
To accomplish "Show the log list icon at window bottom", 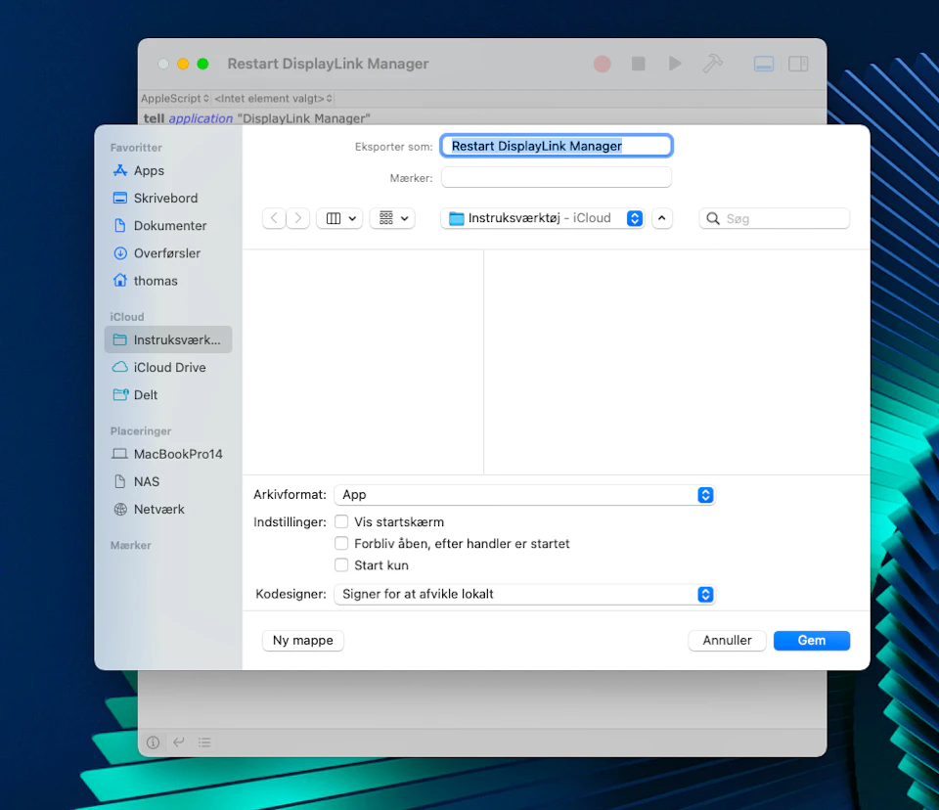I will pyautogui.click(x=204, y=742).
